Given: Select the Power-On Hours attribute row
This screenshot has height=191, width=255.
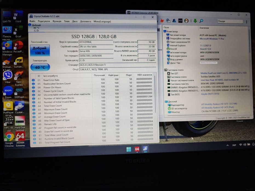Looking at the screenshot, I should point(92,87).
